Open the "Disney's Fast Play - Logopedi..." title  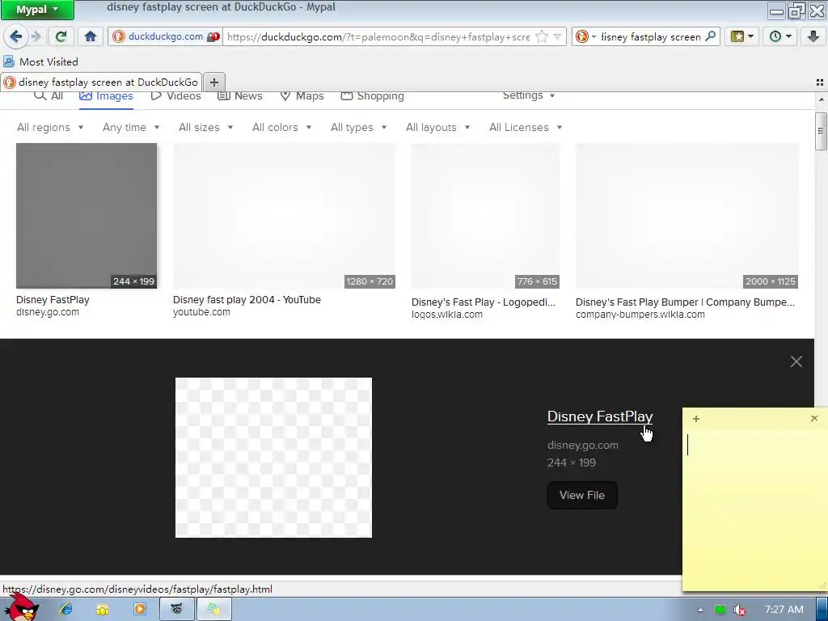tap(484, 302)
